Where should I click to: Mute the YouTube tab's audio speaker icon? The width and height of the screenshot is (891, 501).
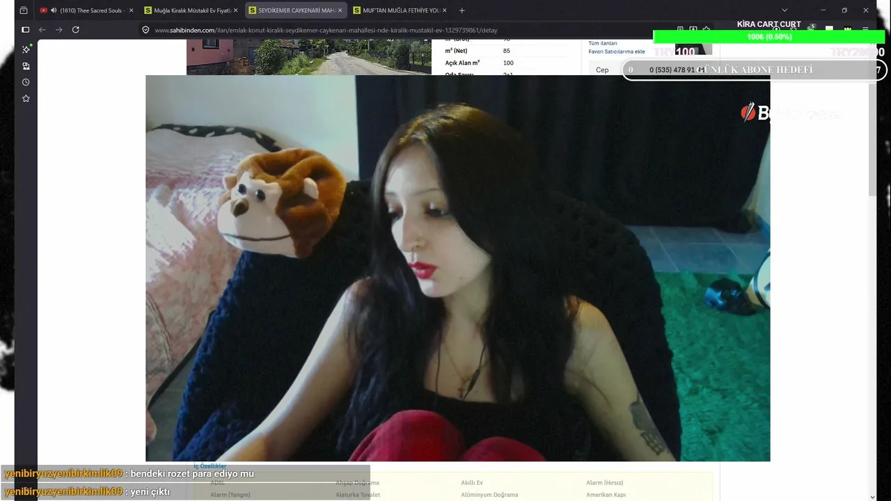[x=54, y=10]
